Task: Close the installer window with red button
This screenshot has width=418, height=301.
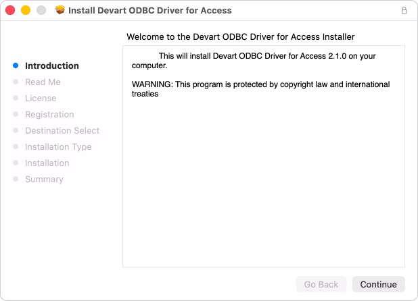Action: tap(10, 10)
